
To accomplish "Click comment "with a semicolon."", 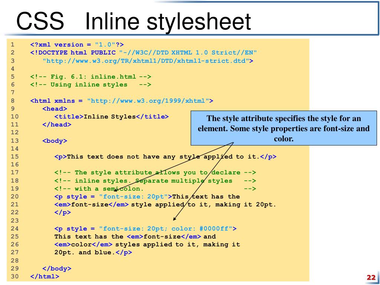I will (x=155, y=189).
